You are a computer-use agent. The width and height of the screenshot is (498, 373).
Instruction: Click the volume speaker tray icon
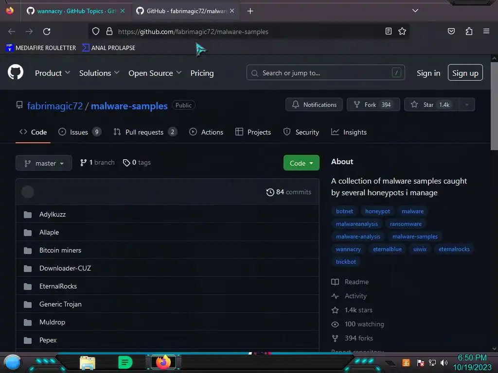(444, 362)
